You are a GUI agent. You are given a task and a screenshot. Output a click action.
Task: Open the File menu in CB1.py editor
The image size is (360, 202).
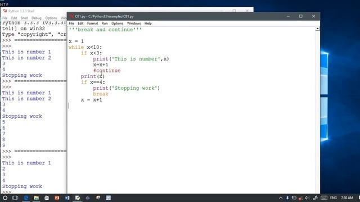[x=71, y=24]
